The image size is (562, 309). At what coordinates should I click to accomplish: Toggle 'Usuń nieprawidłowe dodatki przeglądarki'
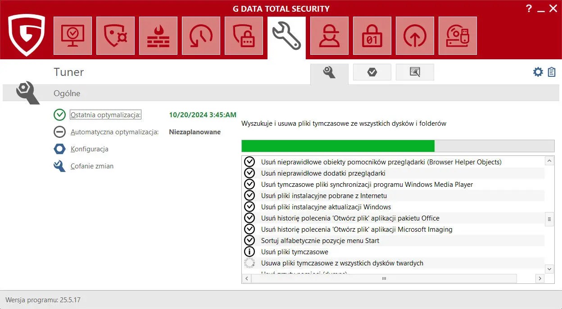click(x=249, y=173)
